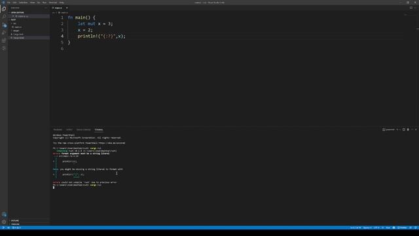
Task: Click remote window indicator in status bar
Action: pos(3,227)
